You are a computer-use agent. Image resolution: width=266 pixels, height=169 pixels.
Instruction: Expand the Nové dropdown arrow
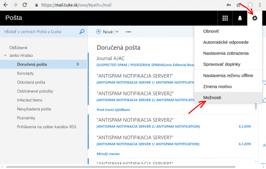(117, 32)
